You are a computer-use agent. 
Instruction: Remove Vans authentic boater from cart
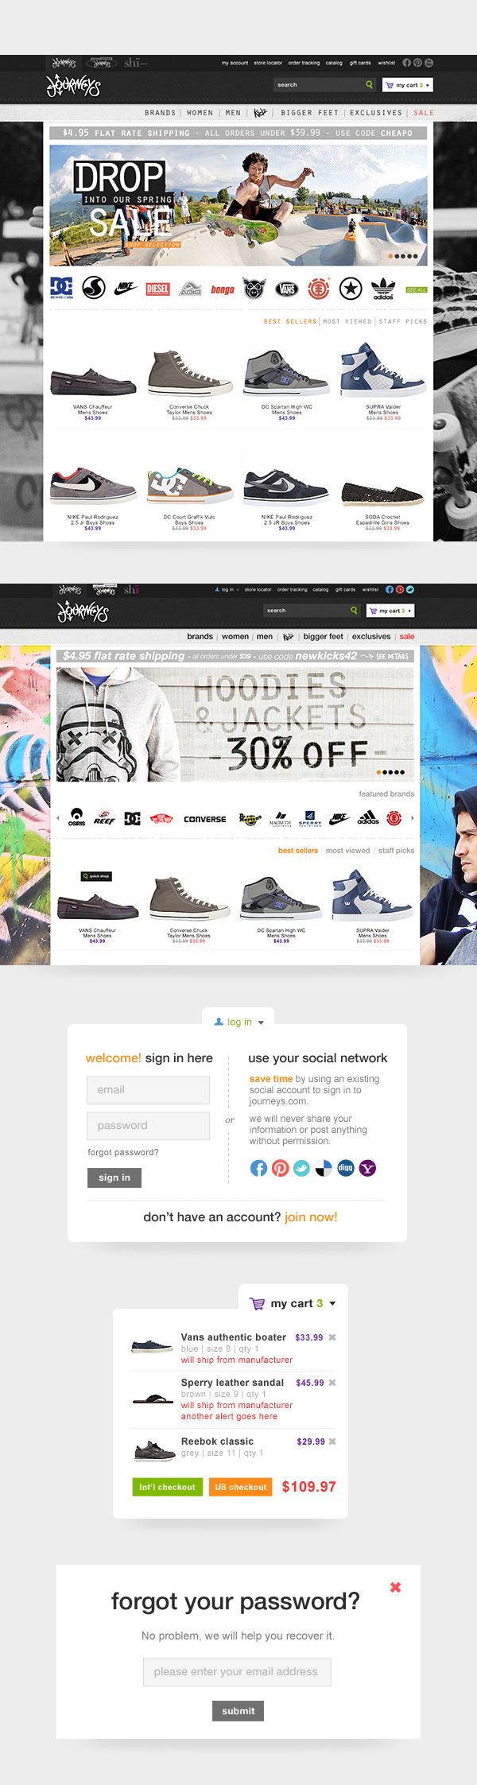click(332, 1337)
